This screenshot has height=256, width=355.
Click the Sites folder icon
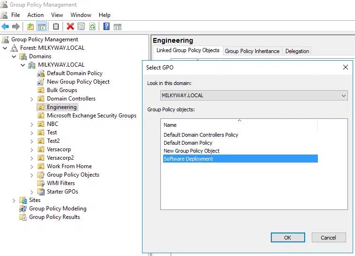[x=23, y=200]
